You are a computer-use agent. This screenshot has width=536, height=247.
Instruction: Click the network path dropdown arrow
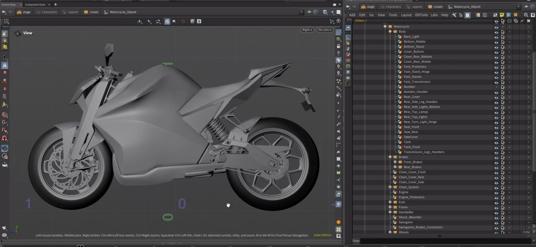point(519,6)
